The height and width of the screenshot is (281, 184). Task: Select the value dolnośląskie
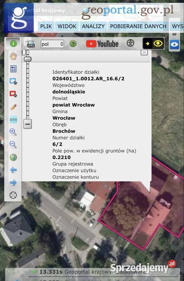pyautogui.click(x=69, y=92)
